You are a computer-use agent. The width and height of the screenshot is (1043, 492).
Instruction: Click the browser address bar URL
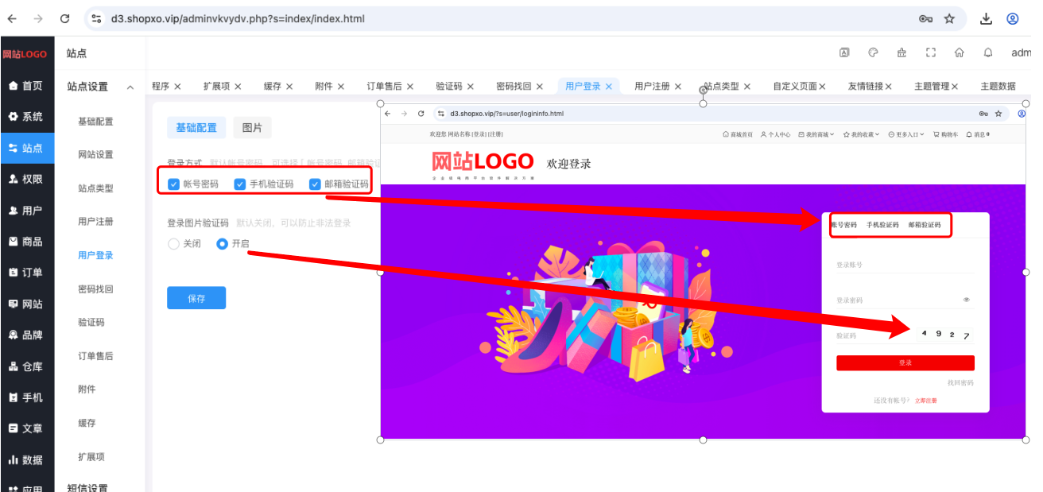[238, 18]
